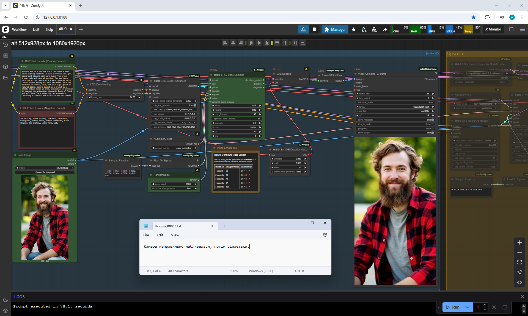
Task: Click the K Monitor button
Action: (493, 29)
